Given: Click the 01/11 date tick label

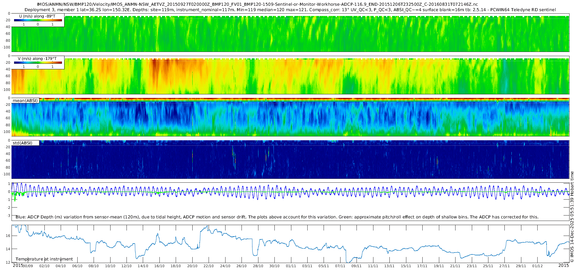Looking at the screenshot, I should coord(291,266).
